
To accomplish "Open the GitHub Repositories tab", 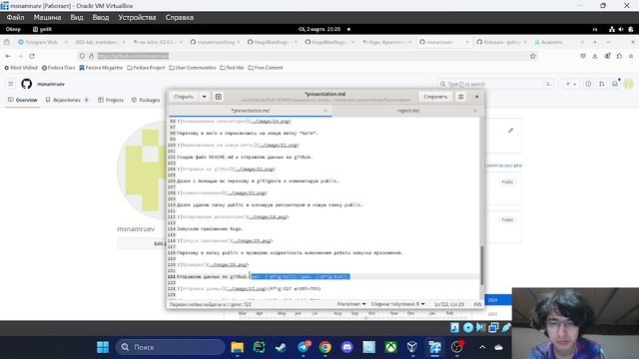I will [67, 100].
